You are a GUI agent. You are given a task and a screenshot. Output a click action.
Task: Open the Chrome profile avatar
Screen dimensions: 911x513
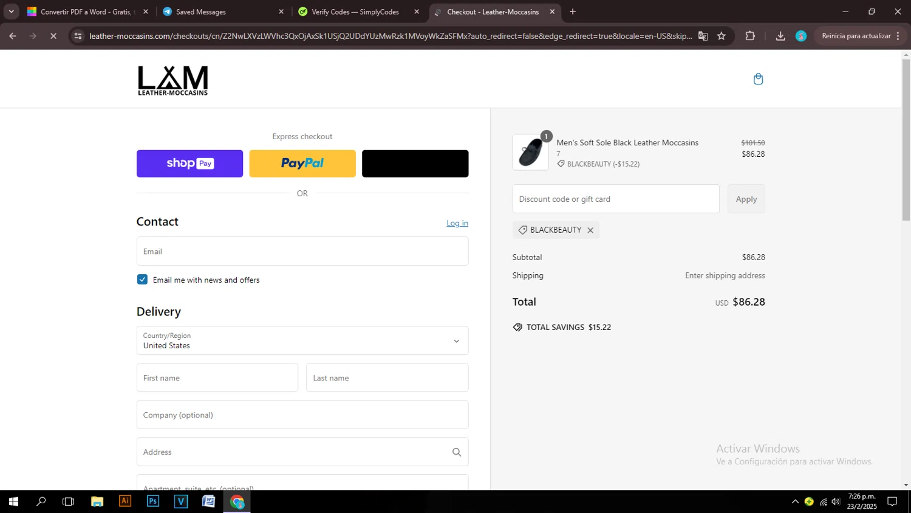pos(801,36)
